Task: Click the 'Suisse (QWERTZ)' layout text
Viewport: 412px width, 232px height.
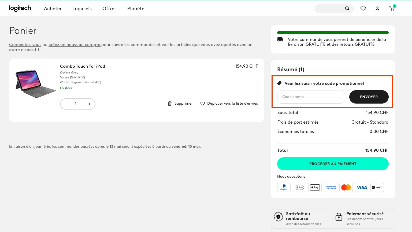Action: point(72,77)
